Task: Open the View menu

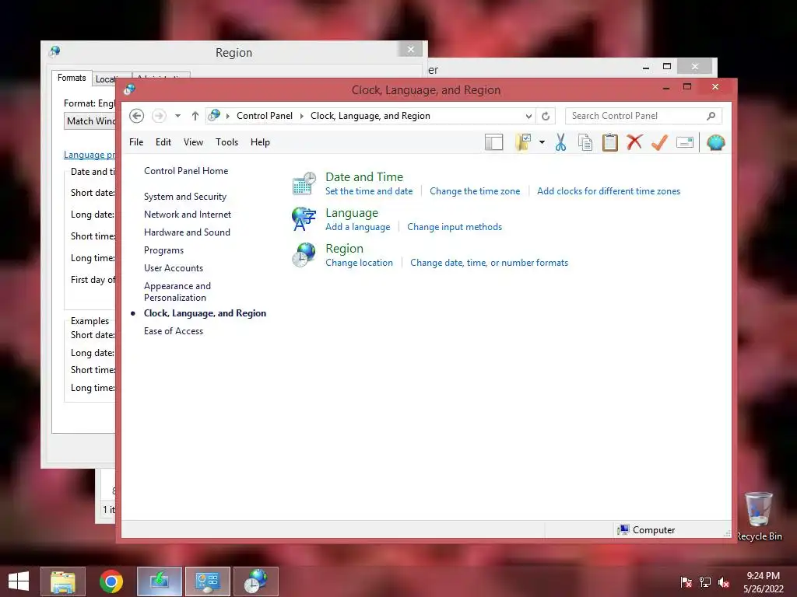Action: pyautogui.click(x=193, y=142)
